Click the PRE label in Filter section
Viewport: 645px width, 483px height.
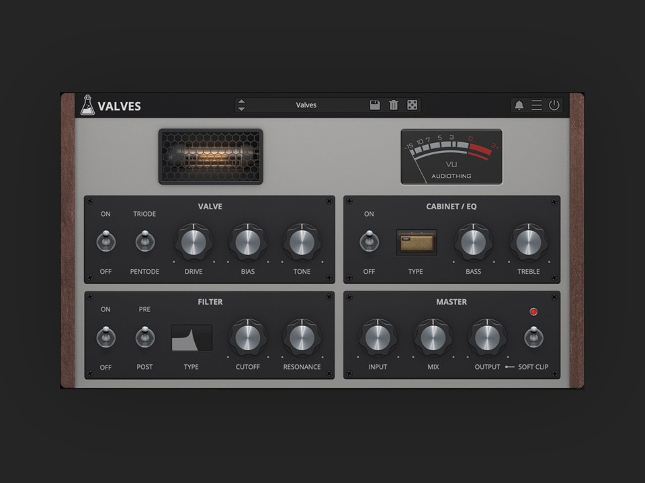click(x=144, y=309)
